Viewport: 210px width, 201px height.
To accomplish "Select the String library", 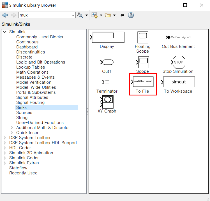I will click(x=22, y=118).
